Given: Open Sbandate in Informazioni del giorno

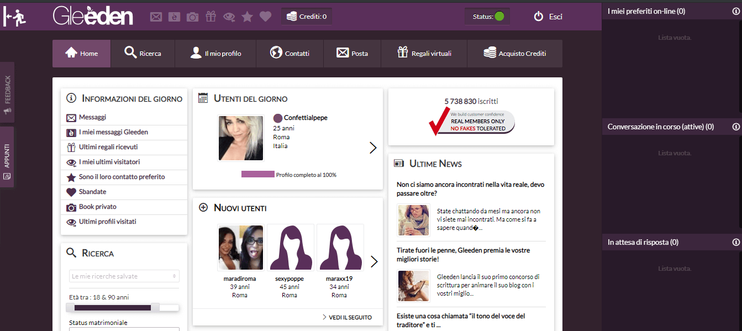Looking at the screenshot, I should tap(92, 192).
